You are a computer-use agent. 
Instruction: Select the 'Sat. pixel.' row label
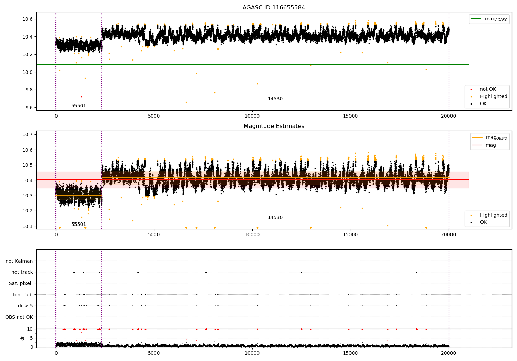pyautogui.click(x=21, y=284)
